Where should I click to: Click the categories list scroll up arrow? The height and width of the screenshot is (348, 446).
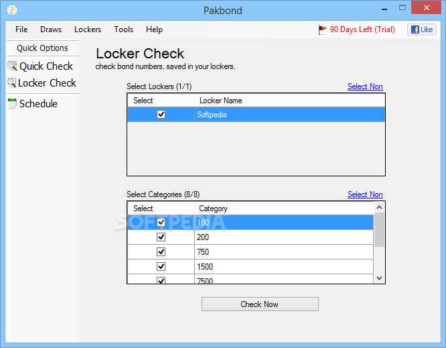tap(379, 207)
